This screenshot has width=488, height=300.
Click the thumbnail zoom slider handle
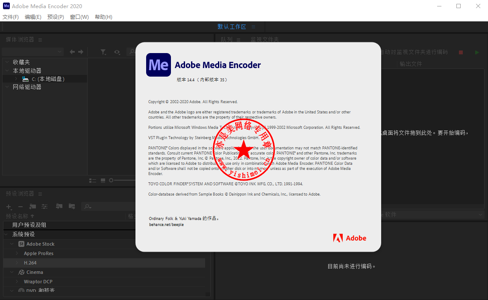[111, 180]
